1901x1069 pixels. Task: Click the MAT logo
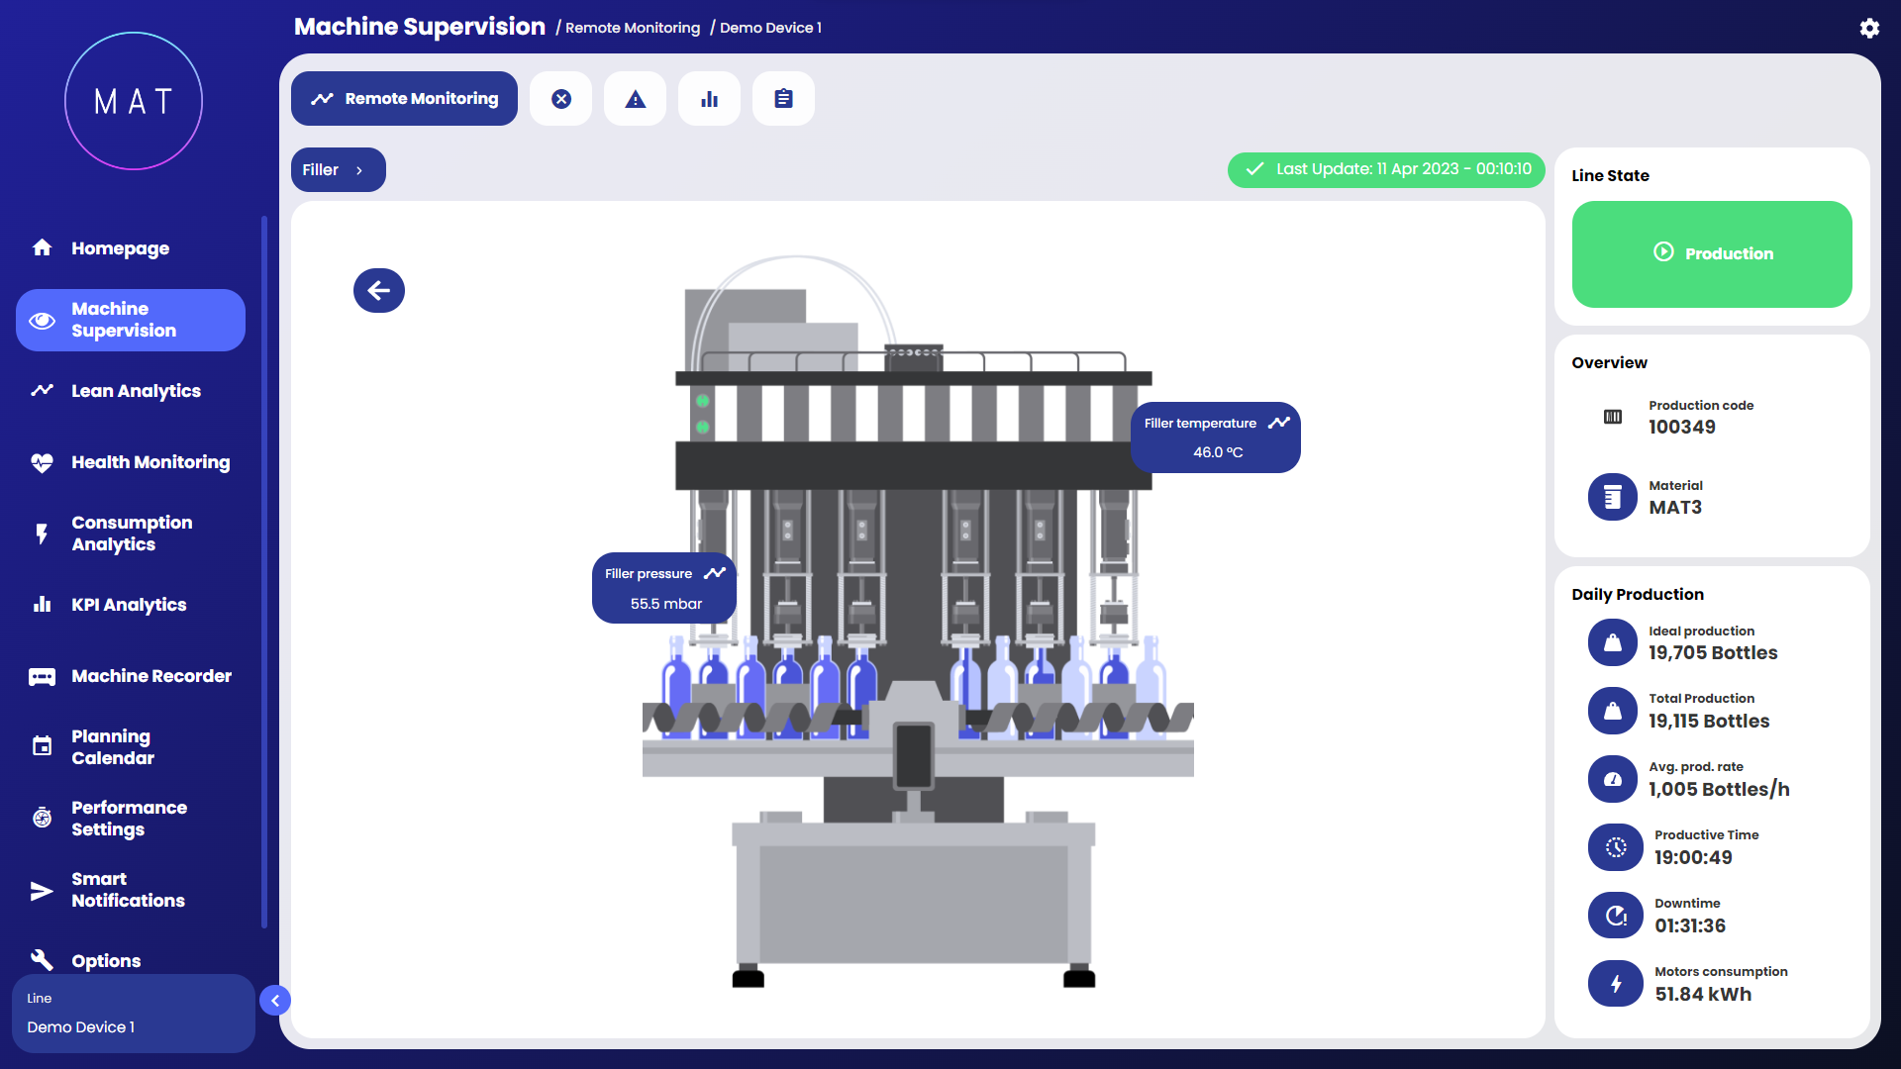point(134,101)
